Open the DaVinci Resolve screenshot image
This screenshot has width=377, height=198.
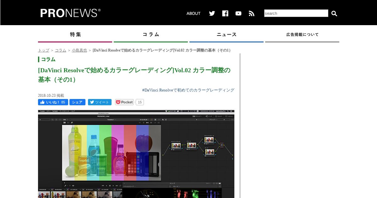[x=136, y=154]
